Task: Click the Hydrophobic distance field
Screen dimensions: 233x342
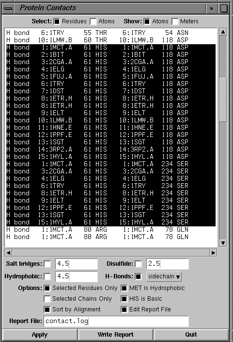Action: (x=77, y=276)
